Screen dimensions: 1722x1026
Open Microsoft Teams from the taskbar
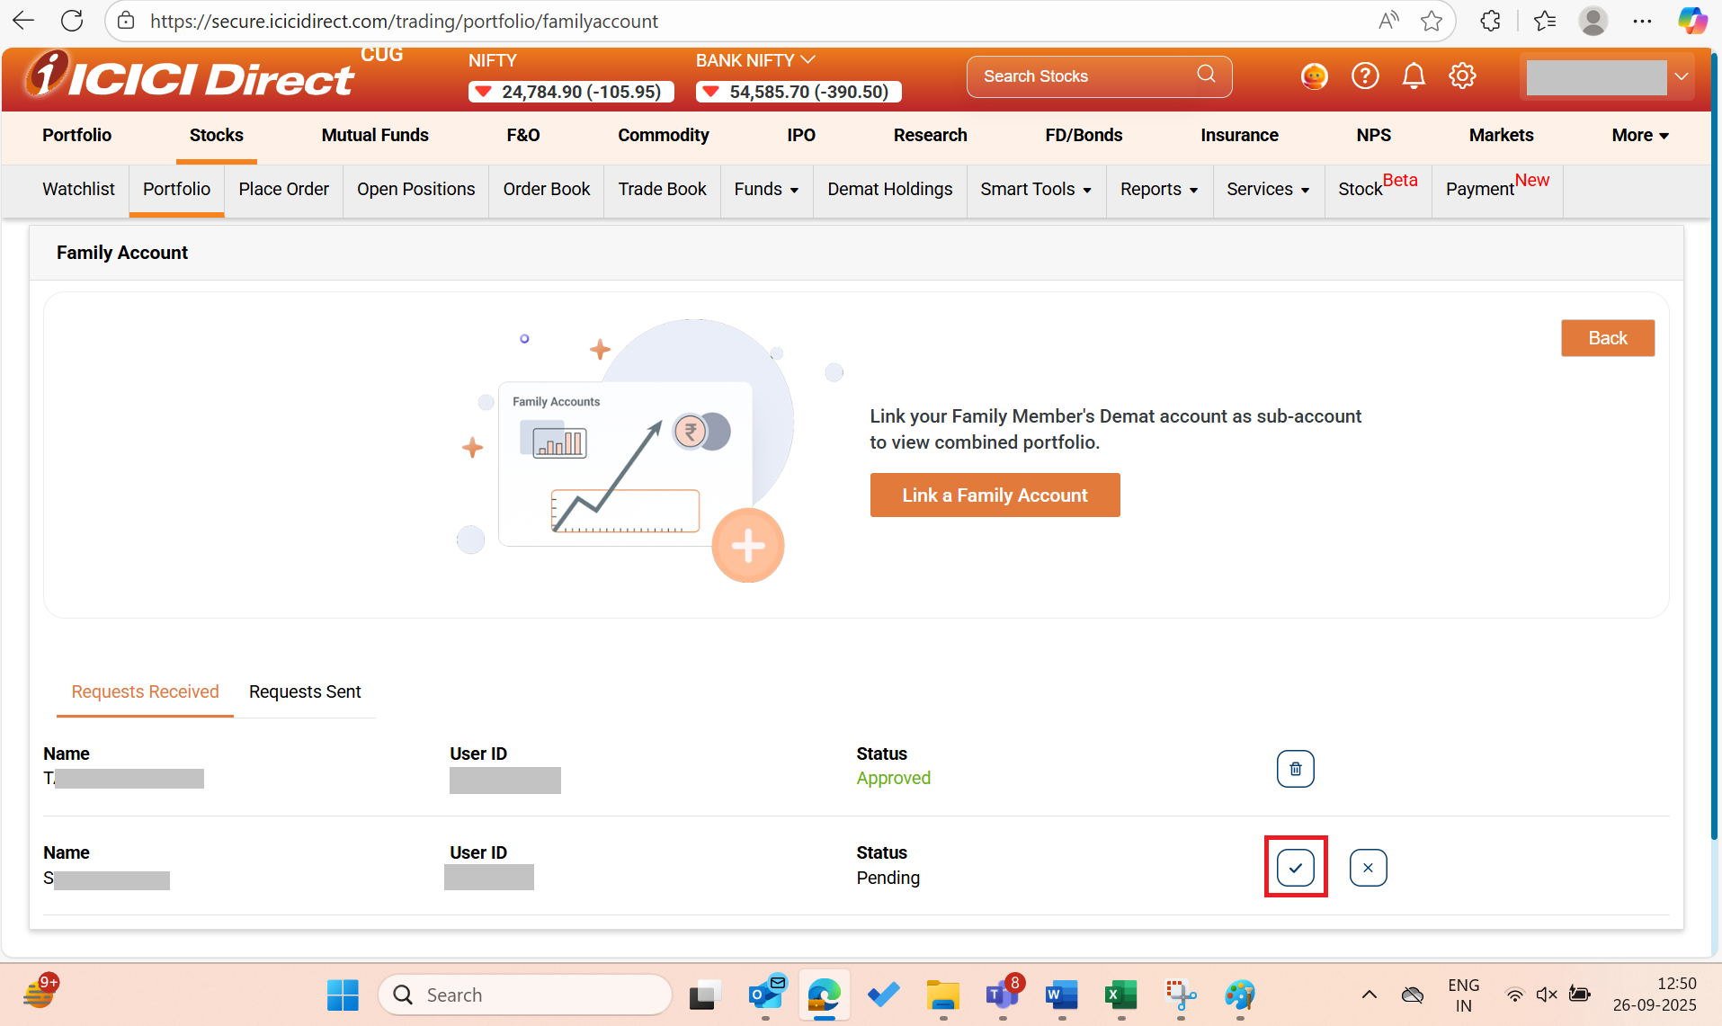pos(1001,995)
